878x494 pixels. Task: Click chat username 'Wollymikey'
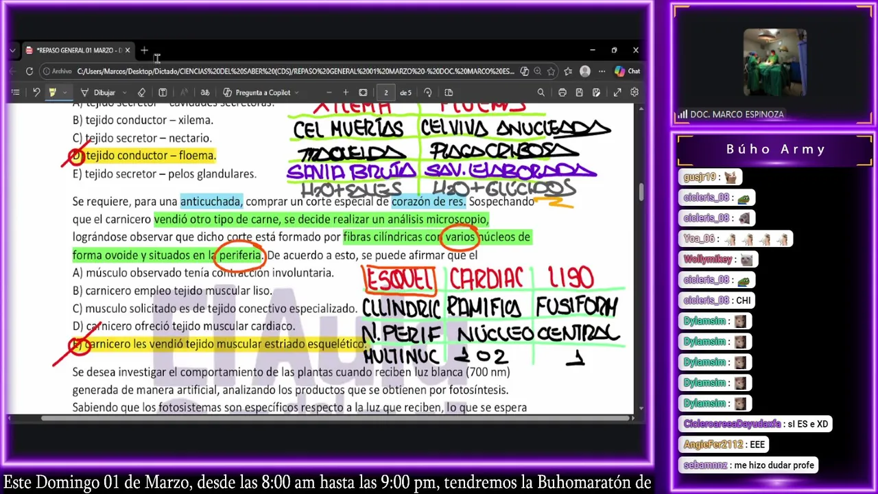click(708, 259)
